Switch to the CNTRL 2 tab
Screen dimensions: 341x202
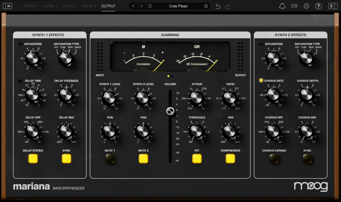point(89,6)
